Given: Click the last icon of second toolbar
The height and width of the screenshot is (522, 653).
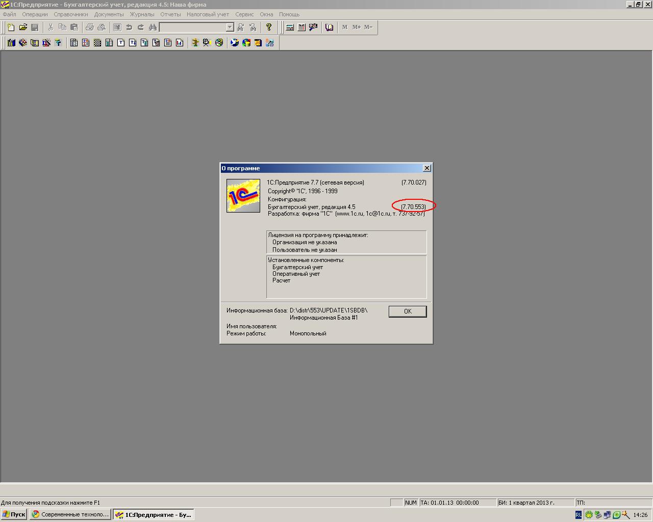Looking at the screenshot, I should (x=269, y=43).
